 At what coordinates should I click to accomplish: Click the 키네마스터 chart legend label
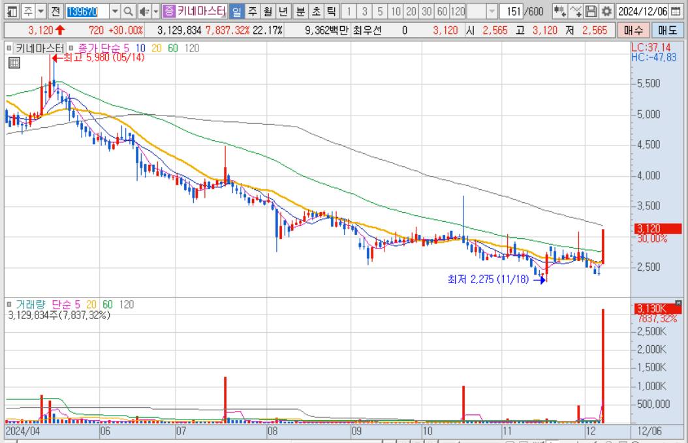(x=40, y=48)
